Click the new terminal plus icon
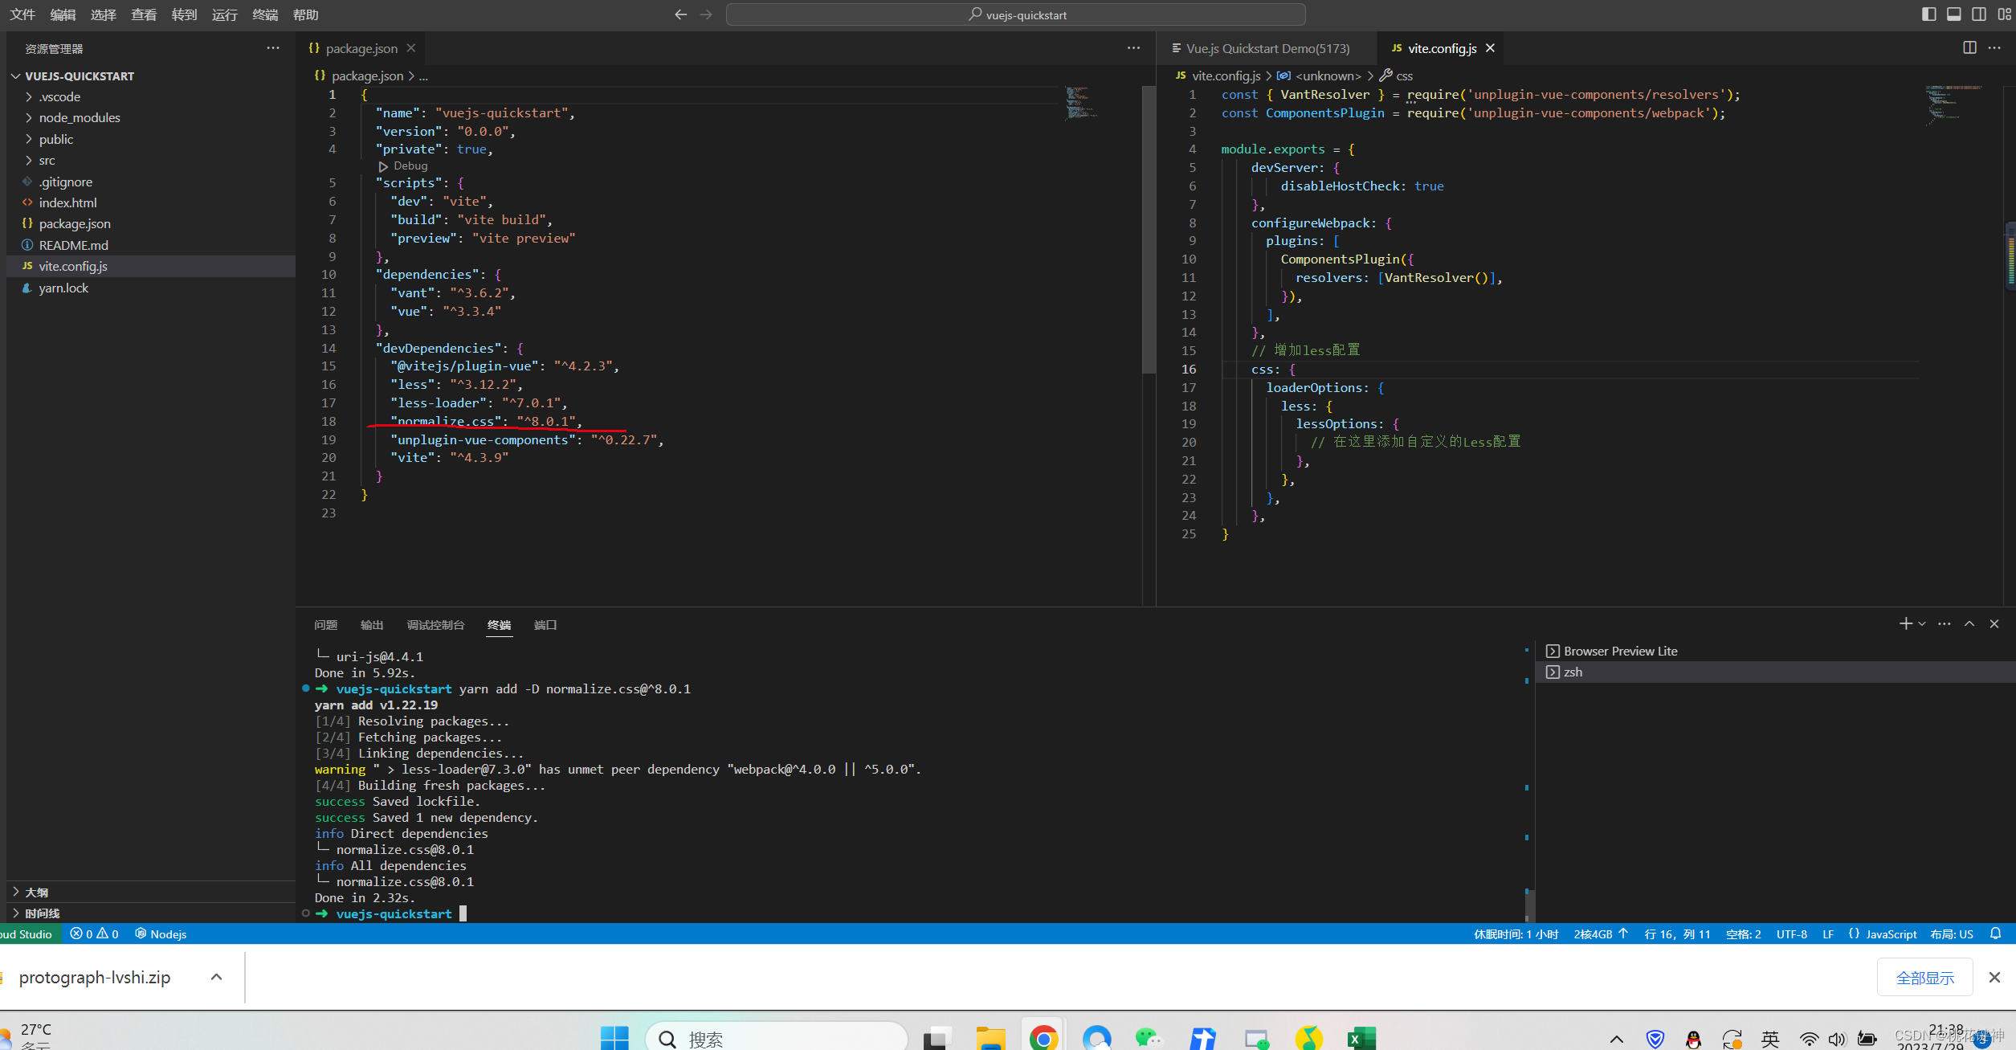The image size is (2016, 1050). pyautogui.click(x=1904, y=623)
